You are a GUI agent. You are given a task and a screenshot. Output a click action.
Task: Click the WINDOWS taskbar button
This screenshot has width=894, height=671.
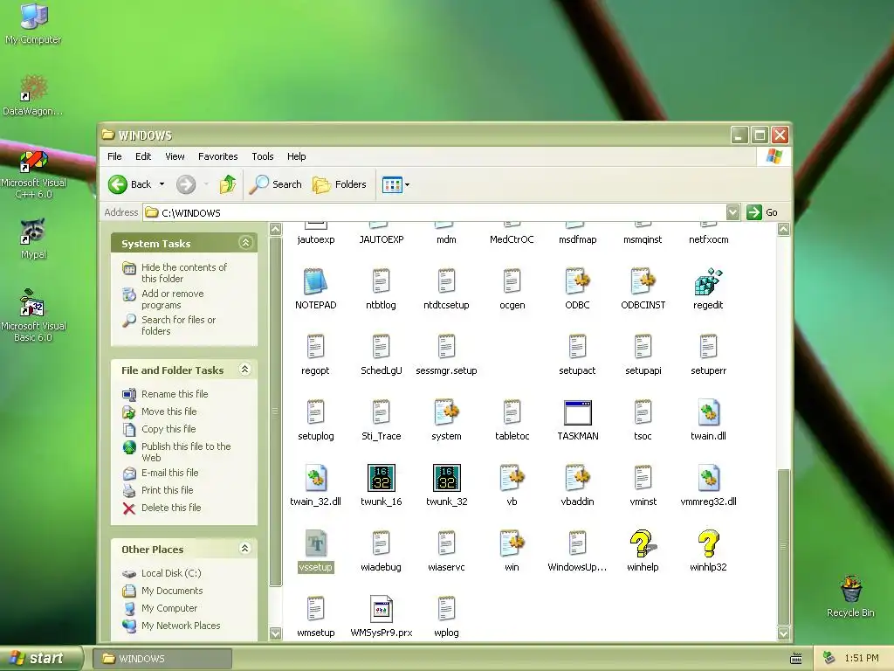[162, 659]
